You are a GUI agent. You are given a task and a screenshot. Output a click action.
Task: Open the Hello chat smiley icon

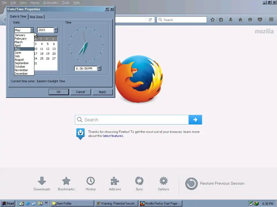[x=250, y=20]
